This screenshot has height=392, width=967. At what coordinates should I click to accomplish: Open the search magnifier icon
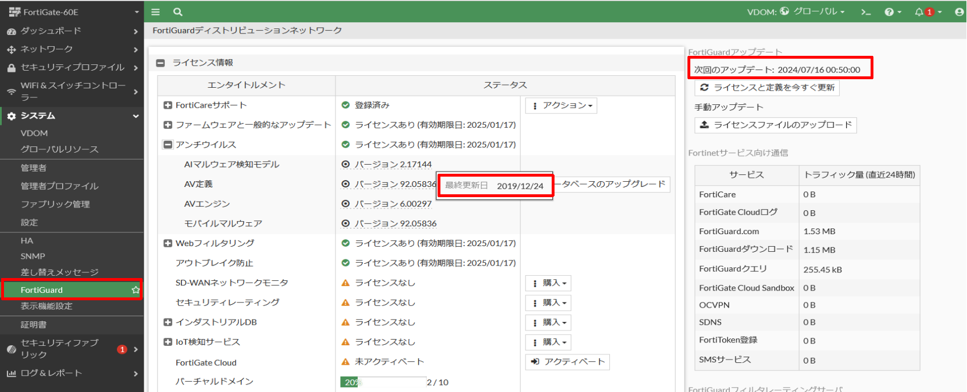coord(178,11)
